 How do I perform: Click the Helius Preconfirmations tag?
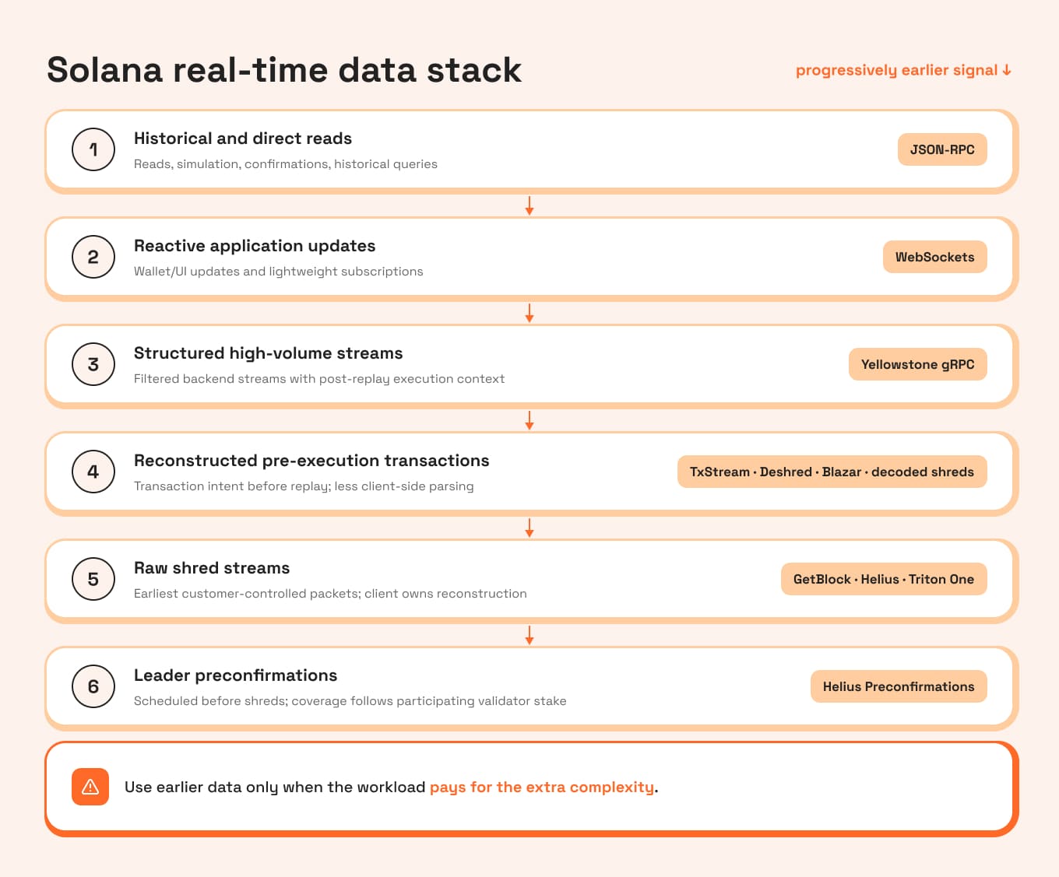click(x=899, y=686)
